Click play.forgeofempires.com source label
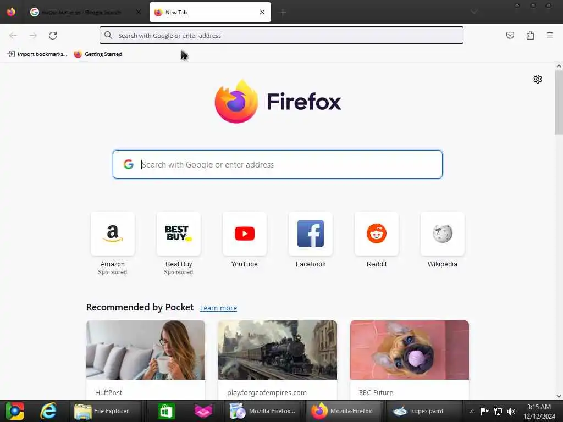The width and height of the screenshot is (563, 422). [x=267, y=392]
